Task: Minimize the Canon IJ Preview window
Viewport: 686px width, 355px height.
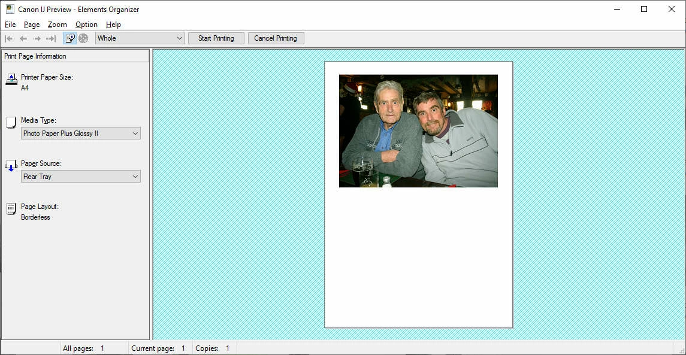Action: point(617,9)
